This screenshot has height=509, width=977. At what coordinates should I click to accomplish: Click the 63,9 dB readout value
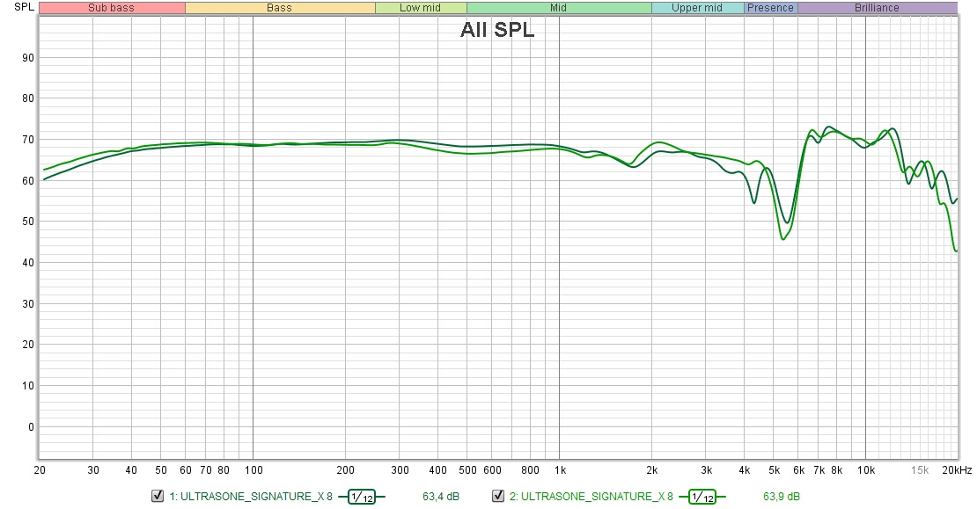pyautogui.click(x=782, y=497)
